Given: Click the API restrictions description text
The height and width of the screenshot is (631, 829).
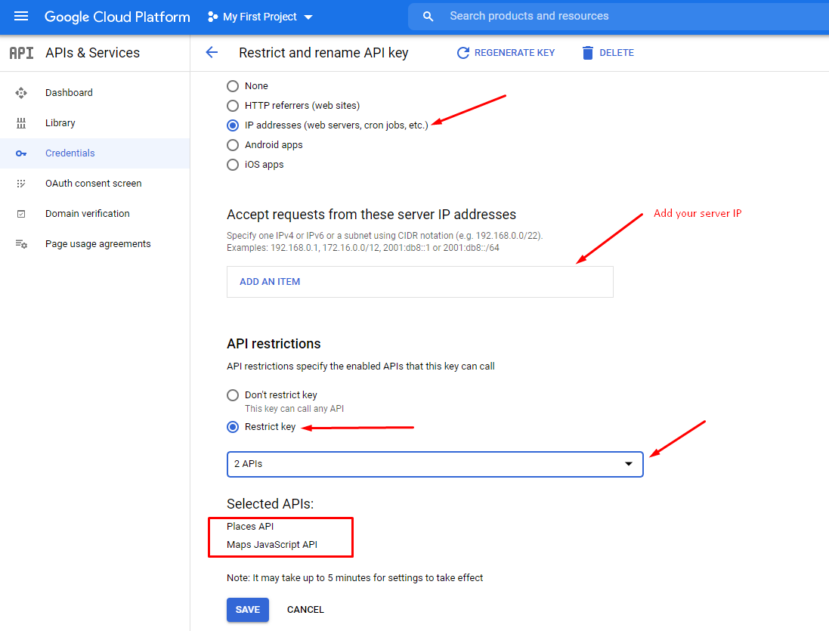Looking at the screenshot, I should [360, 367].
